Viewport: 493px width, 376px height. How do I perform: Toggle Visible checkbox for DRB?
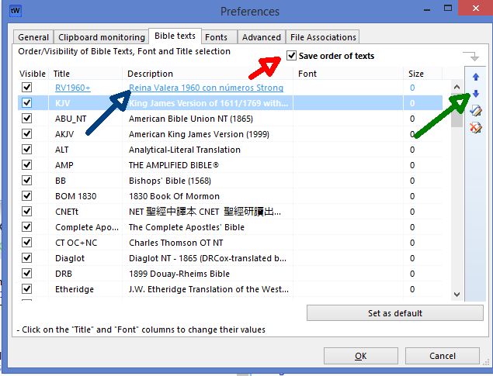point(26,274)
